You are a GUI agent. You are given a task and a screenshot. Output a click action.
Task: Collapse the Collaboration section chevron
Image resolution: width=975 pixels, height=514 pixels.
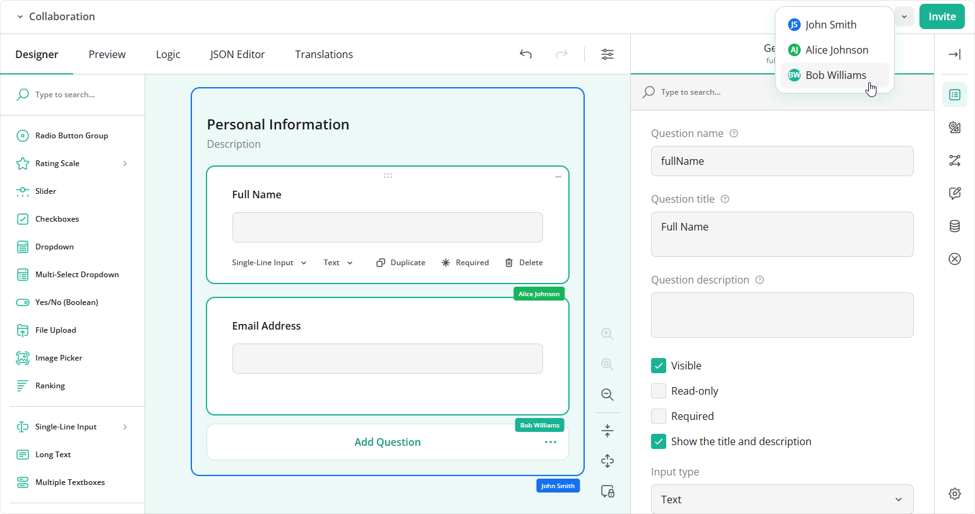click(20, 17)
